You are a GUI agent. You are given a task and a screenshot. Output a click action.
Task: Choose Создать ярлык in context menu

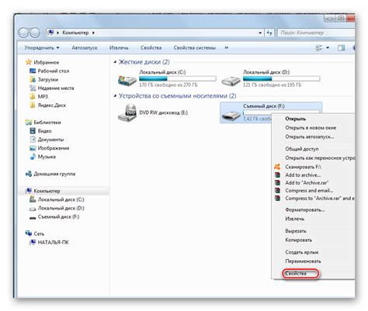point(302,252)
